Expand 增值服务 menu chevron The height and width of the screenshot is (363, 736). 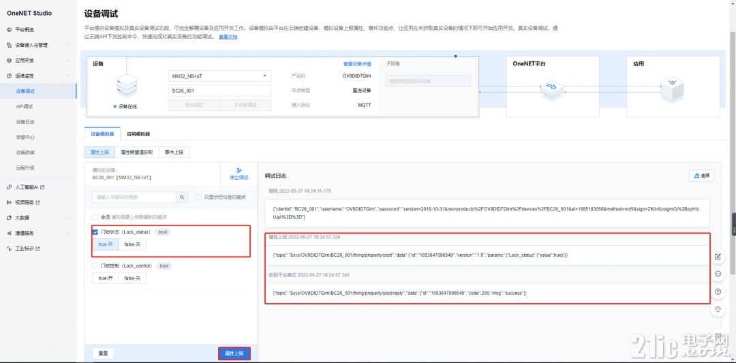[67, 233]
